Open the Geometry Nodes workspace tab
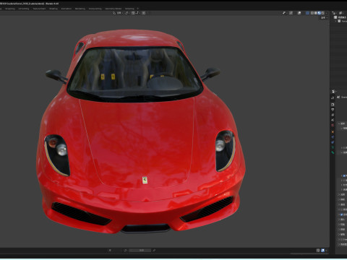This screenshot has height=260, width=347. point(113,9)
